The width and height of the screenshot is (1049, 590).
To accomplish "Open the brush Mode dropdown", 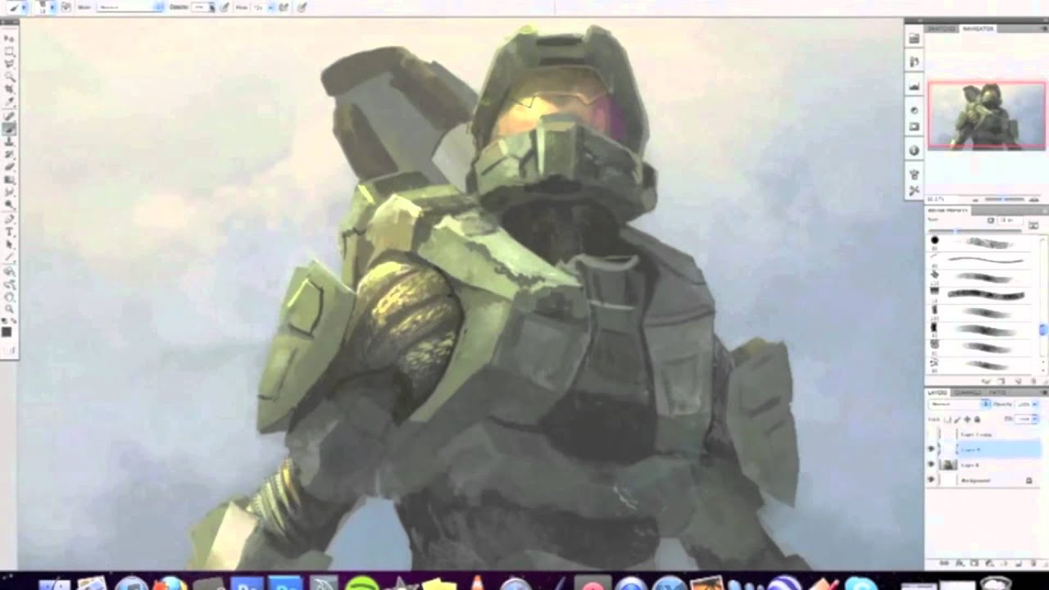I will 129,7.
